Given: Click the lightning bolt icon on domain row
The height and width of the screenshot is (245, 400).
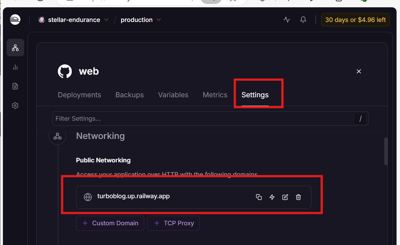Looking at the screenshot, I should click(272, 197).
